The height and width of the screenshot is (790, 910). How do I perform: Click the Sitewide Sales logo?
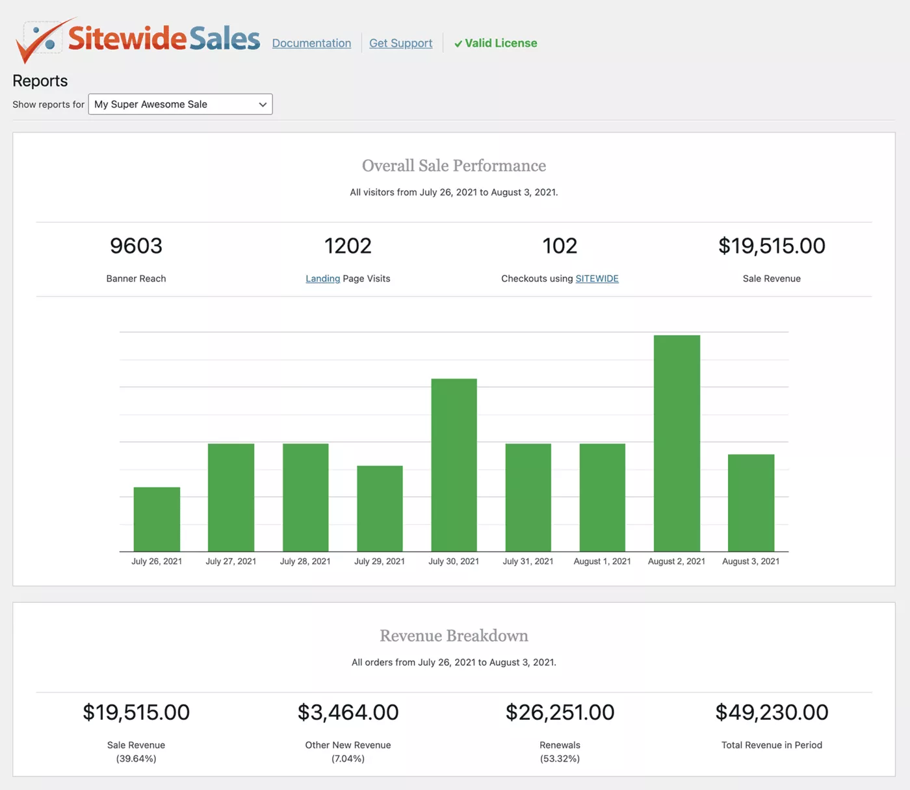click(138, 40)
